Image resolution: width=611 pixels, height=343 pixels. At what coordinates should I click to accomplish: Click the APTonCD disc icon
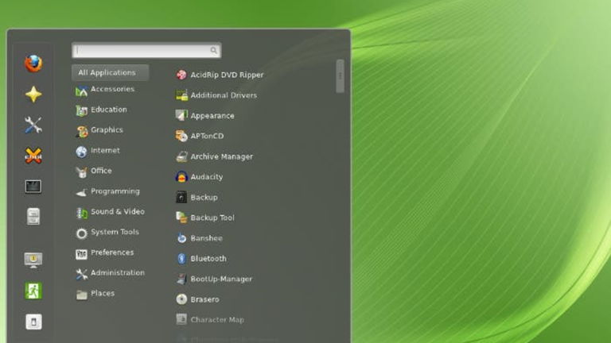(x=181, y=136)
